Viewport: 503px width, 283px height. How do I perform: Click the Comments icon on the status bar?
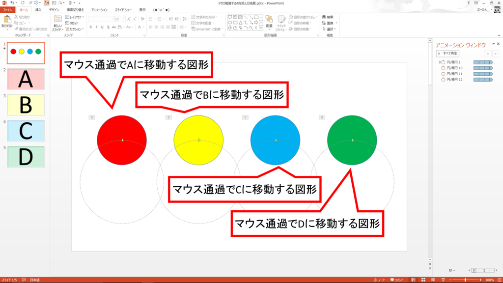pyautogui.click(x=396, y=280)
